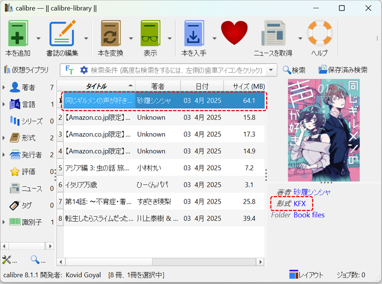The image size is (382, 284).
Task: Open 書誌の編集 metadata editor icon
Action: tap(62, 34)
